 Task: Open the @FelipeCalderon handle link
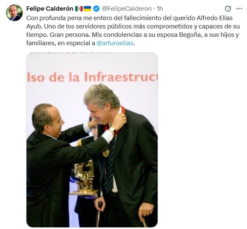[127, 9]
